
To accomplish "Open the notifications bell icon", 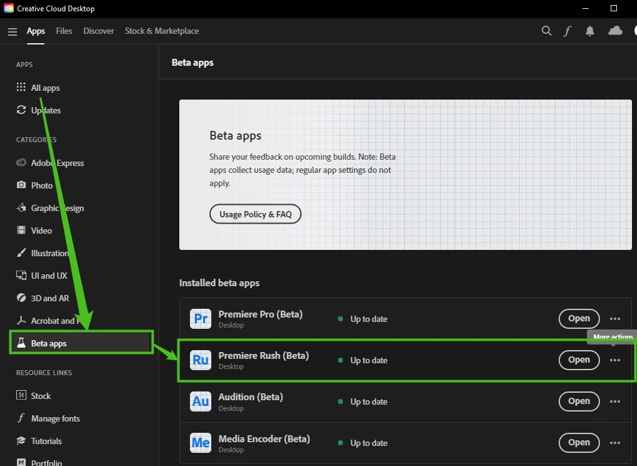I will 590,31.
